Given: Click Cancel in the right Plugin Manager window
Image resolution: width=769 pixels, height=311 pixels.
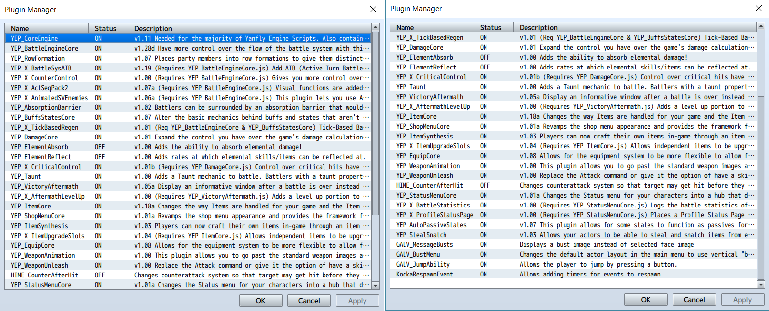Looking at the screenshot, I should click(694, 300).
